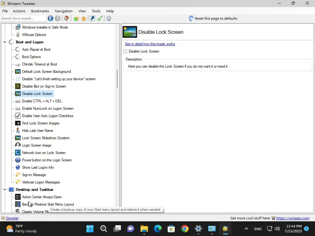
Task: Click the tree panel vertical scrollbar thumb
Action: coord(117,79)
